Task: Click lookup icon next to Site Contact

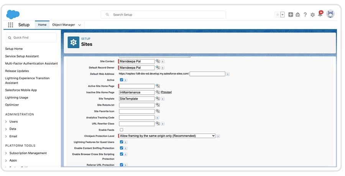Action: [x=158, y=61]
